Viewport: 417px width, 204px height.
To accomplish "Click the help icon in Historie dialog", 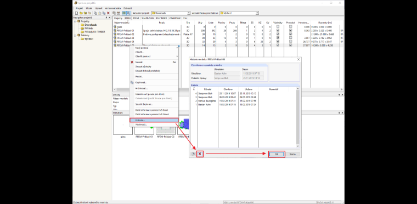I will click(x=193, y=154).
